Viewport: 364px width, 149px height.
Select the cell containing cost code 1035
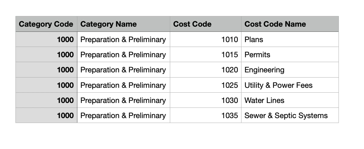coord(230,115)
